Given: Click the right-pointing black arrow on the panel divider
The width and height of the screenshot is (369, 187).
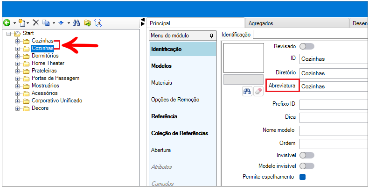Looking at the screenshot, I should [x=143, y=23].
